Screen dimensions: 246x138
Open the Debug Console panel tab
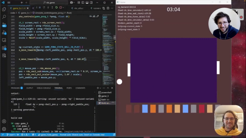(x=43, y=88)
